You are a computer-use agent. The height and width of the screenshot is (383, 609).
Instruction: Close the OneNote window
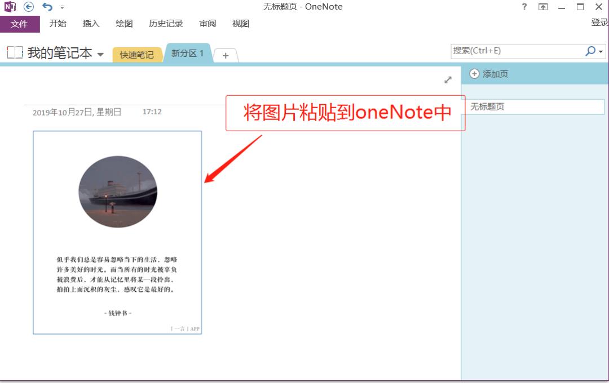pyautogui.click(x=599, y=7)
